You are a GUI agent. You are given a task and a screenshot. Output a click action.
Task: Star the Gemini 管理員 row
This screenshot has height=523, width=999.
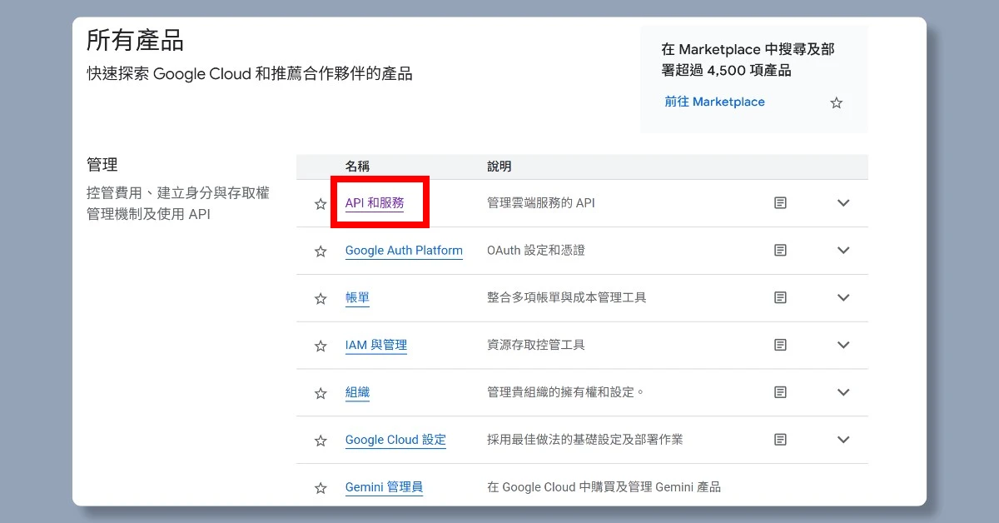[x=321, y=488]
